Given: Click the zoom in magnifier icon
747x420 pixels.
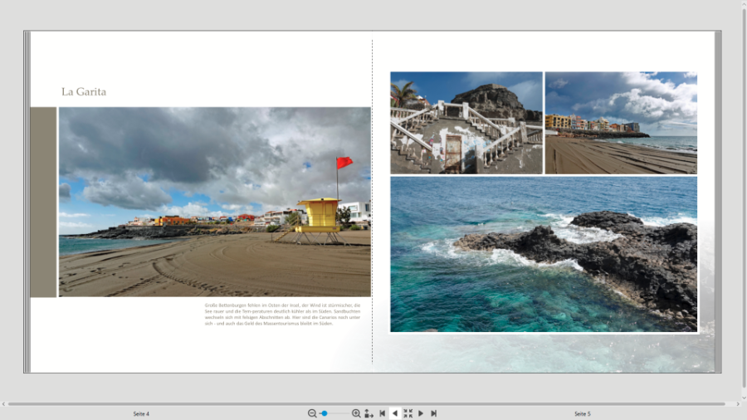Looking at the screenshot, I should click(356, 413).
